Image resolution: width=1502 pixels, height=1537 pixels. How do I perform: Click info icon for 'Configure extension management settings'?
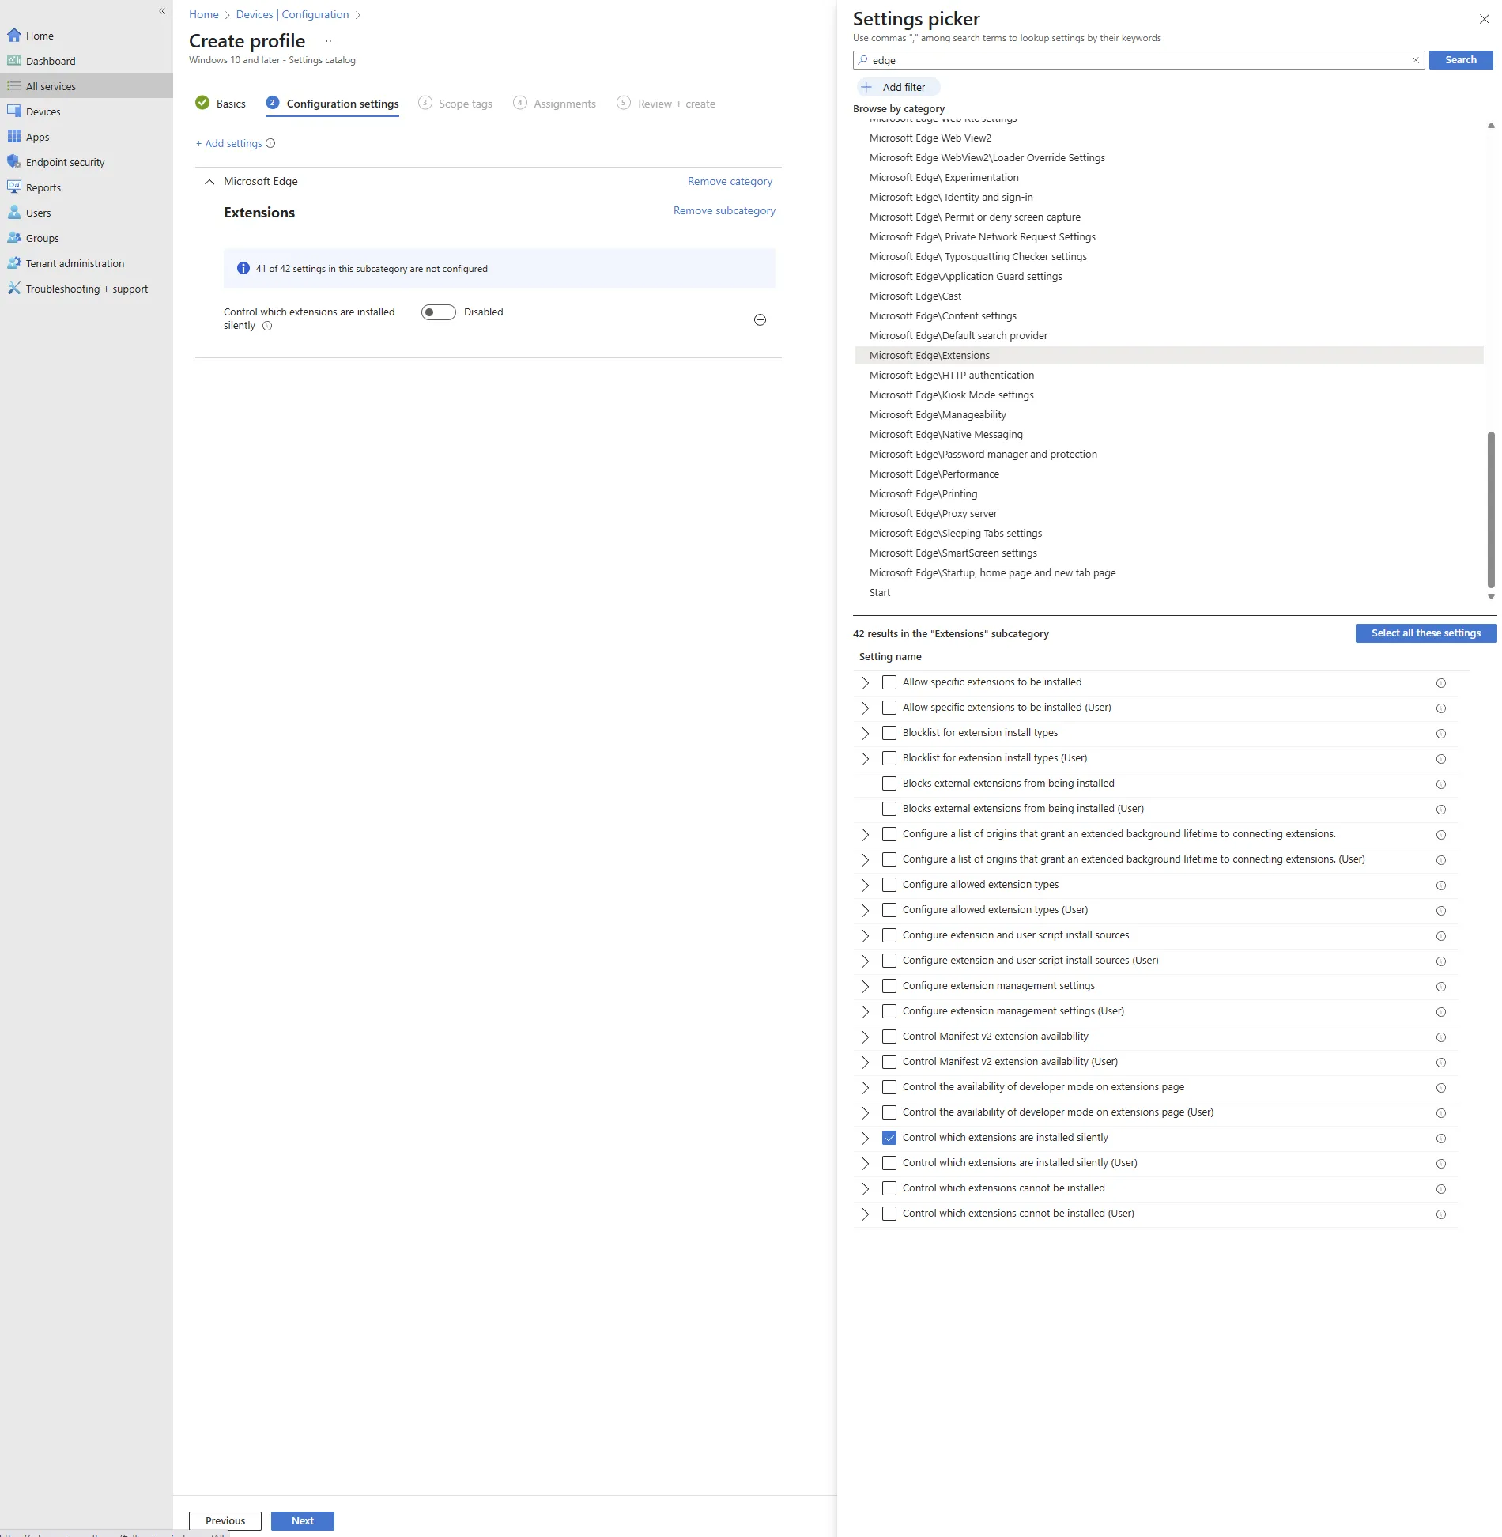pyautogui.click(x=1440, y=986)
